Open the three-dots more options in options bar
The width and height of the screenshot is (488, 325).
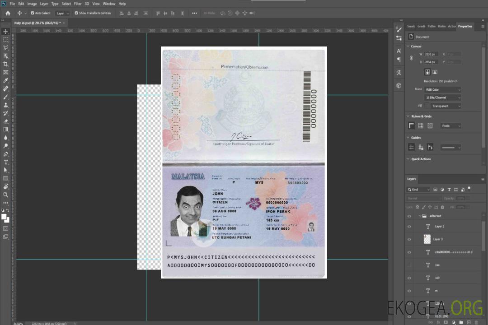pos(194,13)
